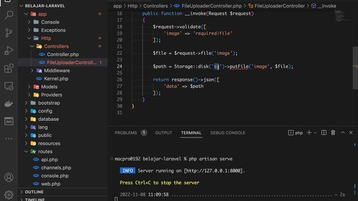Collapse the app folder

(x=26, y=14)
